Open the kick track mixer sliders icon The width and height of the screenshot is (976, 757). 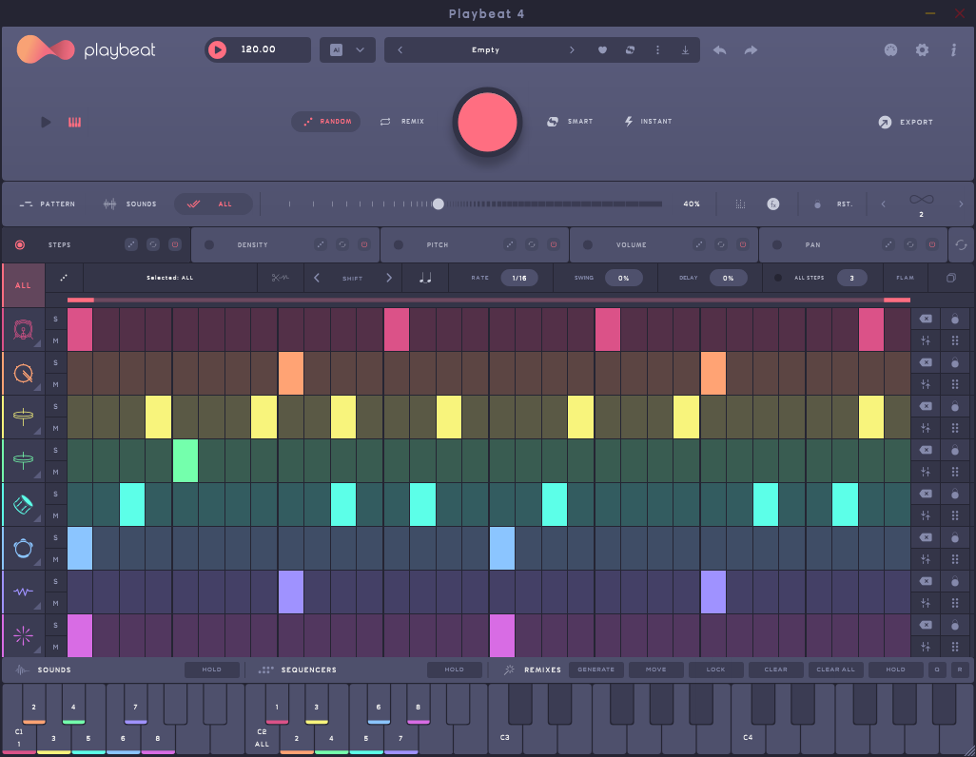926,340
